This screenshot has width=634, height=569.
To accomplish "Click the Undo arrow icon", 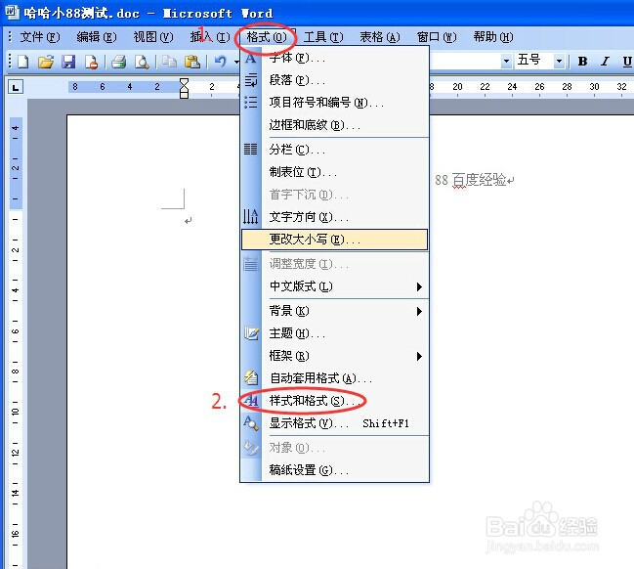I will [221, 62].
